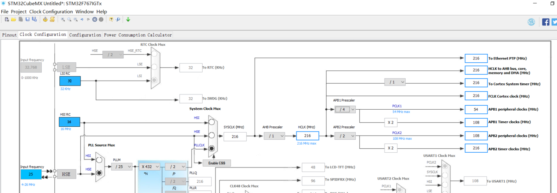Viewport: 557px width, 193px height.
Task: Click the To RTC 32 value box
Action: coord(191,68)
